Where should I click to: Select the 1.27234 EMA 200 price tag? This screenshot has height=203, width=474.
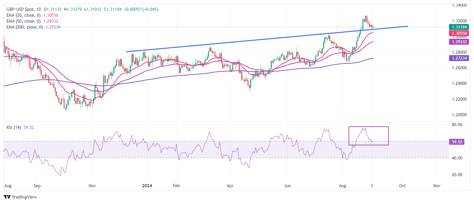459,58
